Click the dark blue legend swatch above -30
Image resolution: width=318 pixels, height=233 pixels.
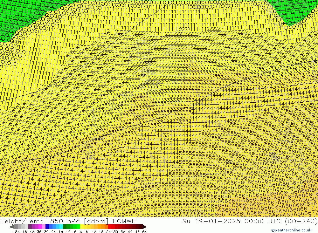click(x=47, y=227)
